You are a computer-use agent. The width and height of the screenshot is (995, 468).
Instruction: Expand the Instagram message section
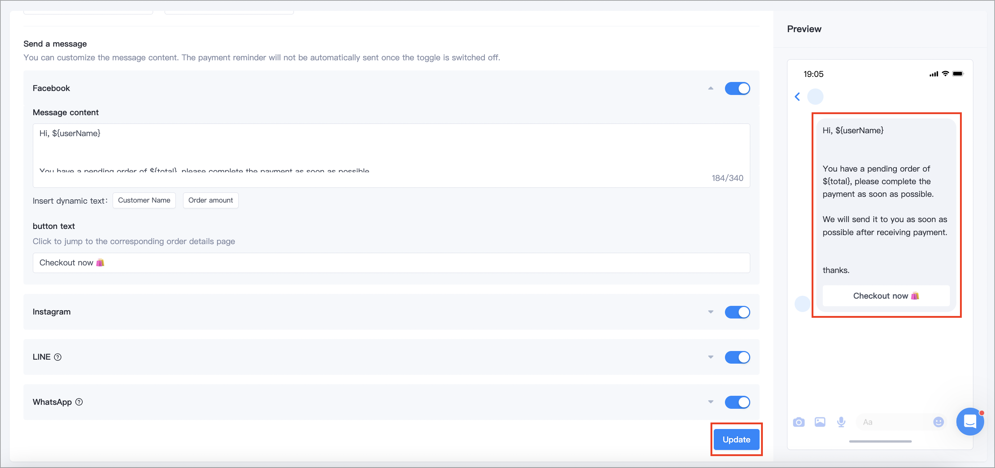click(x=711, y=312)
